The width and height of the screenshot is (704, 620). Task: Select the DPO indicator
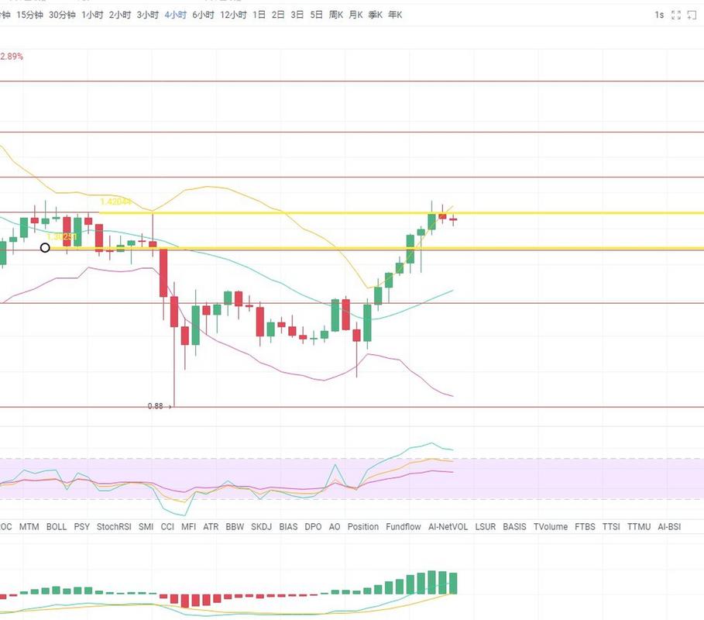313,526
